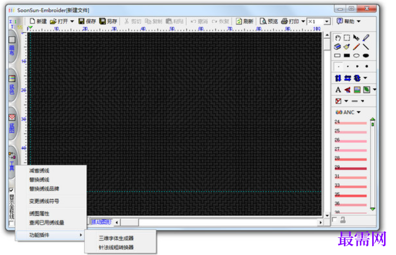Screen dimensions: 396x255
Task: Pick thread color swatch number 29
Action: click(x=350, y=167)
